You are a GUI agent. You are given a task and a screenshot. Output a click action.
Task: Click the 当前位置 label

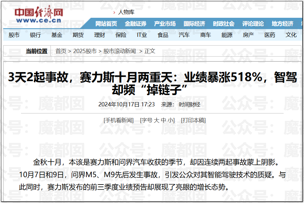tap(37, 51)
